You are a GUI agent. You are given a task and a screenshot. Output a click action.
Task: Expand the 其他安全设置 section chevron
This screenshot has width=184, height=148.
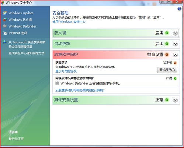[176, 100]
